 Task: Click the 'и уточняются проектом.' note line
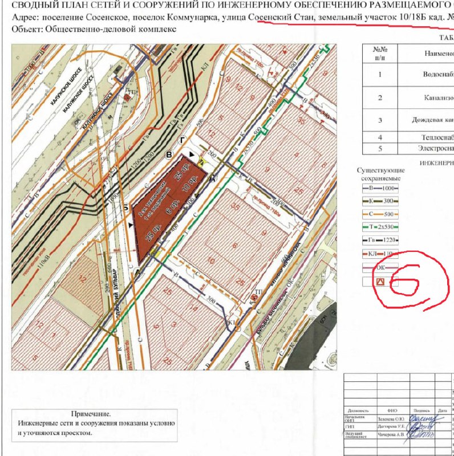[x=55, y=433]
